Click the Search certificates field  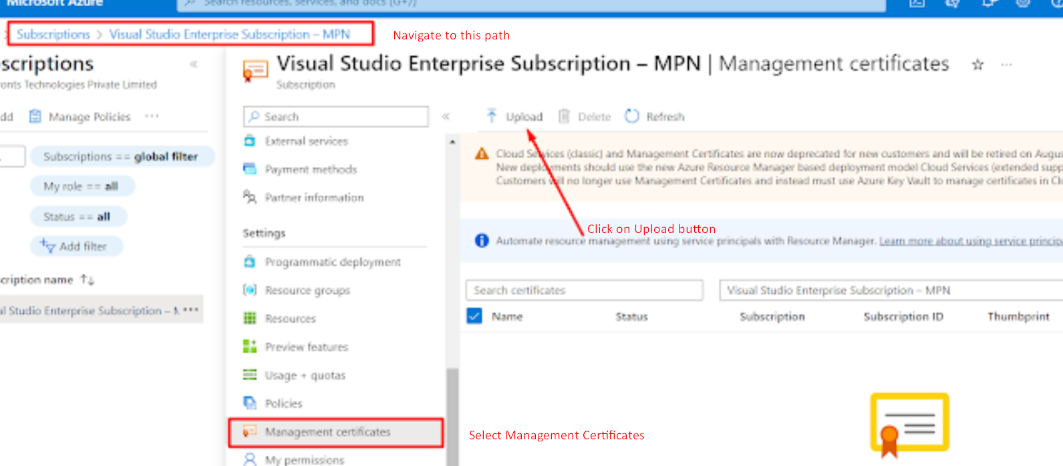coord(585,290)
